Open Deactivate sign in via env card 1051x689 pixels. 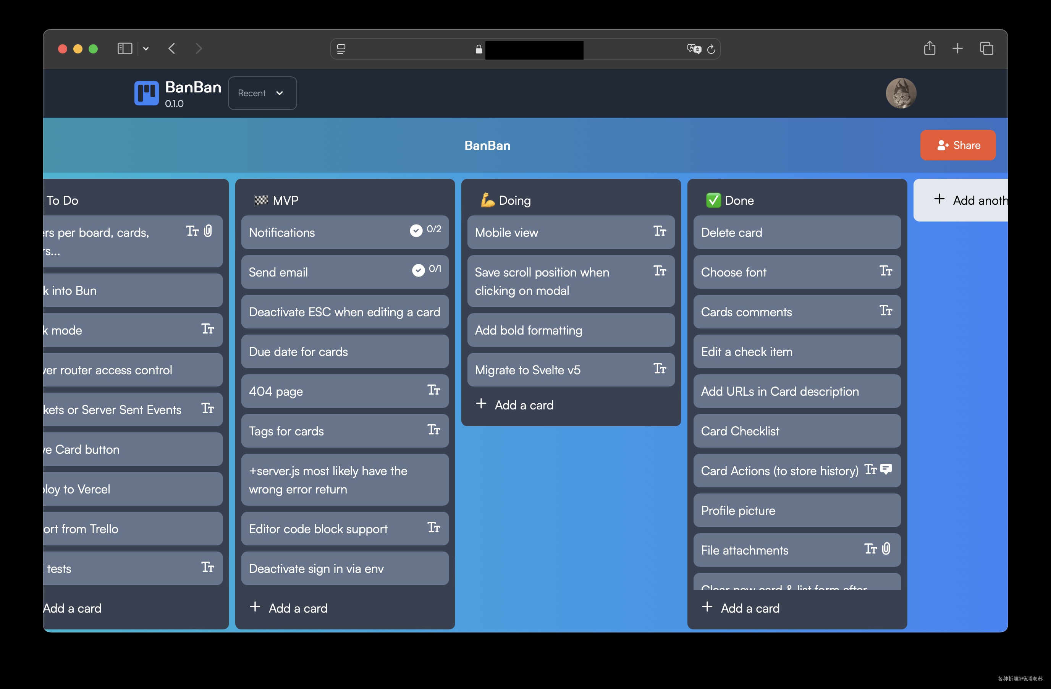(x=345, y=568)
